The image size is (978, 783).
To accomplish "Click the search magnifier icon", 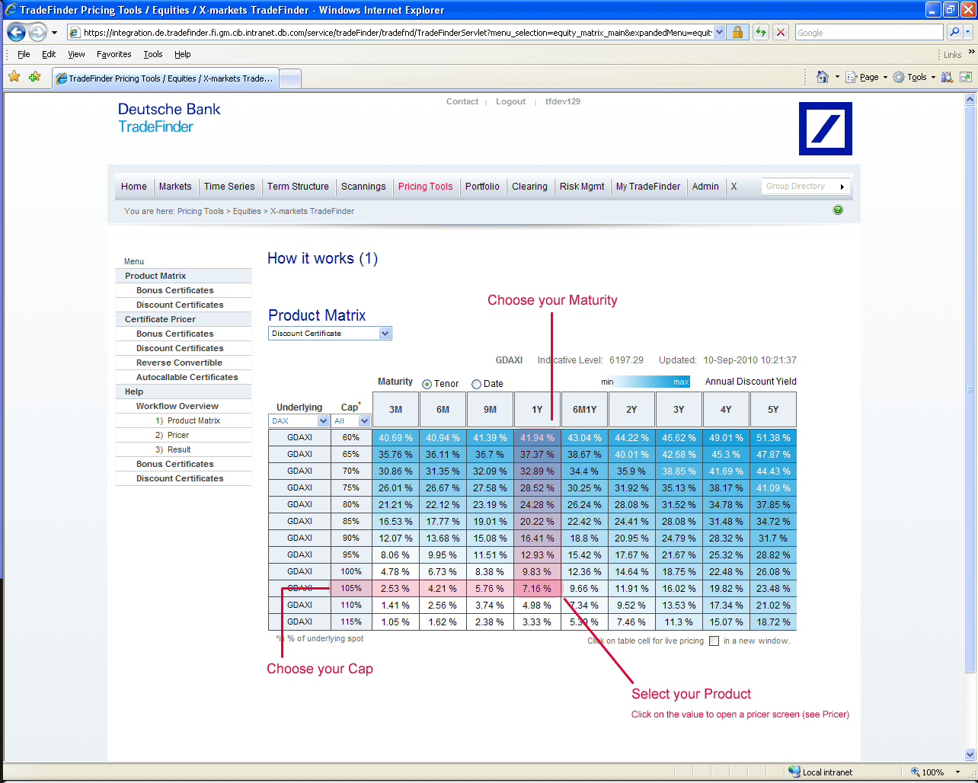I will [954, 33].
